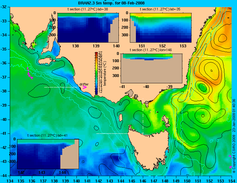Click the "137" longitude label on main axis
Image resolution: width=237 pixels, height=183 pixels.
coord(43,181)
